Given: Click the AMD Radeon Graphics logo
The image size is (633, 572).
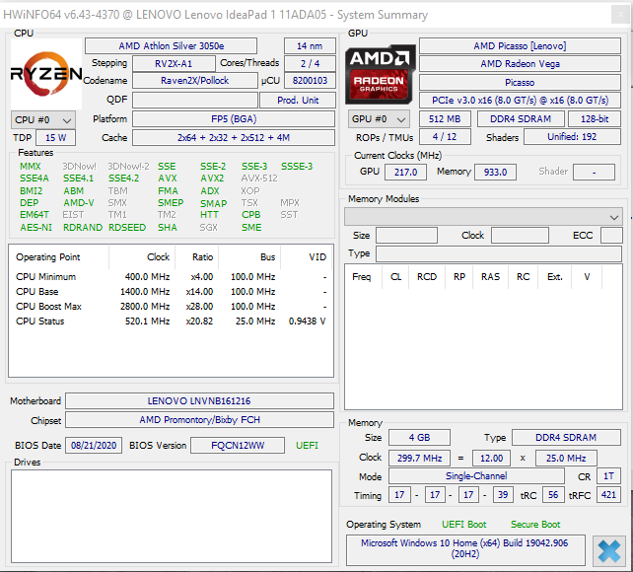Looking at the screenshot, I should click(380, 74).
